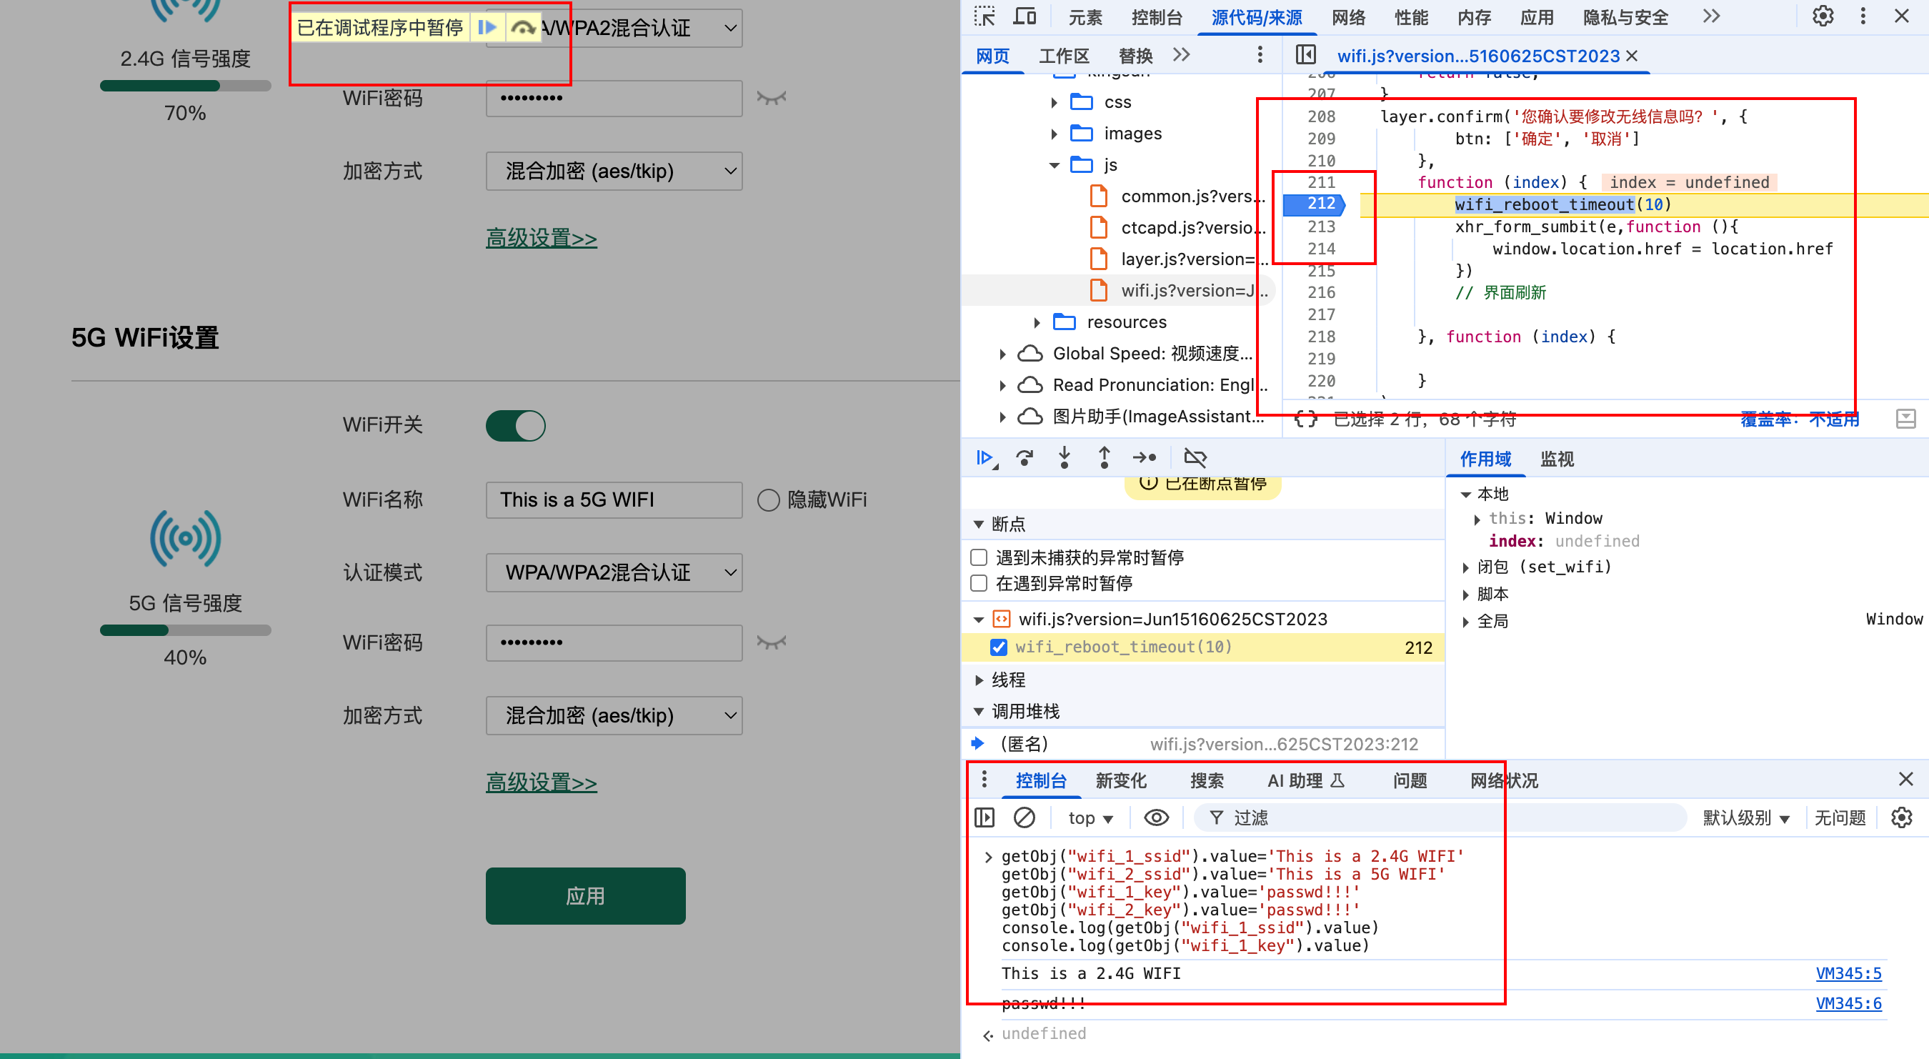Clear the console with the ban icon
This screenshot has width=1929, height=1059.
1025,817
